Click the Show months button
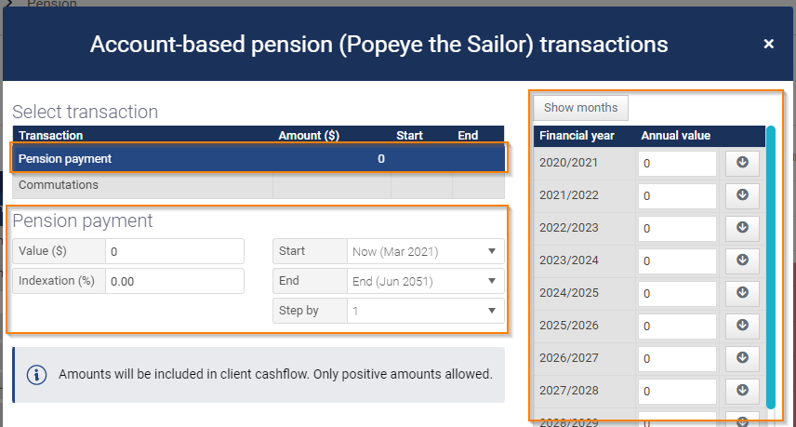The image size is (796, 427). 581,108
